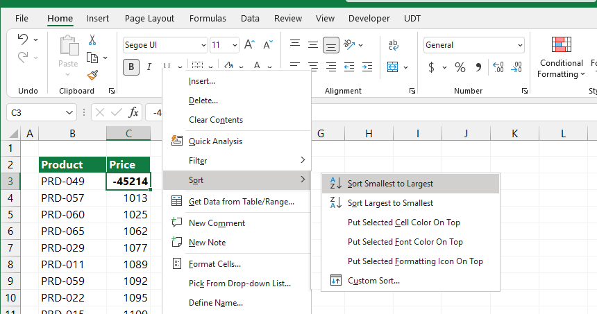This screenshot has width=597, height=314.
Task: Apply Percent Style number format
Action: [x=460, y=67]
